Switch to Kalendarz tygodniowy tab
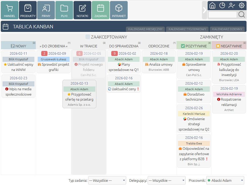Viewport: 247px width, 185px height. 187,29
